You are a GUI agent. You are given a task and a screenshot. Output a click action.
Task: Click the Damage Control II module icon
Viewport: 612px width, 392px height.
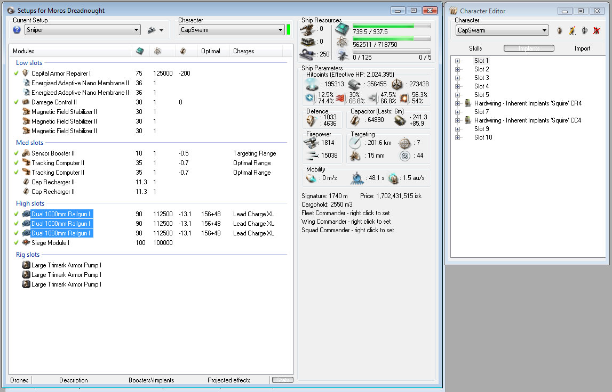coord(26,102)
